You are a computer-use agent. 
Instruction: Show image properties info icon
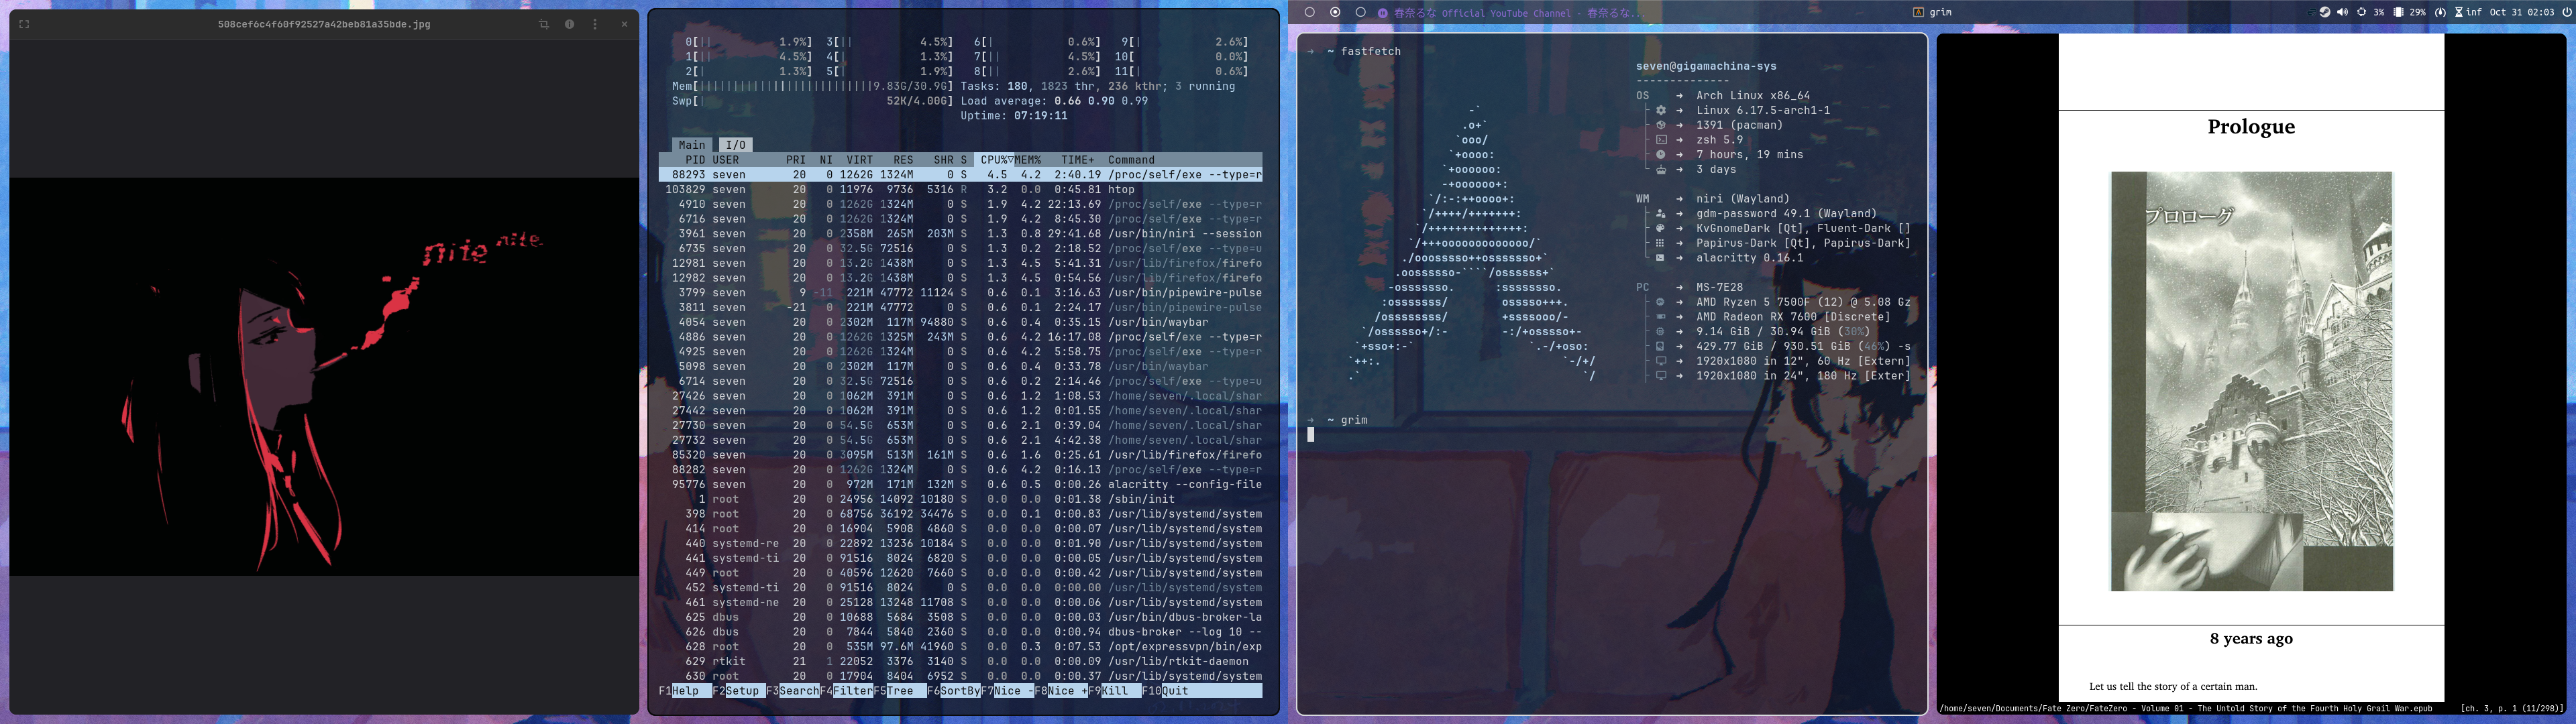click(x=569, y=24)
